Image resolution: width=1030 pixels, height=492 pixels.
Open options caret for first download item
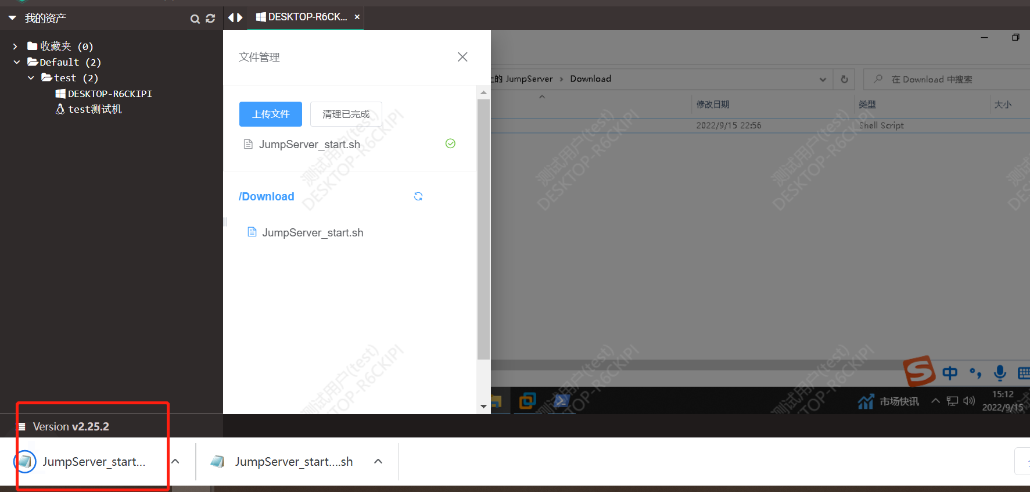[175, 461]
